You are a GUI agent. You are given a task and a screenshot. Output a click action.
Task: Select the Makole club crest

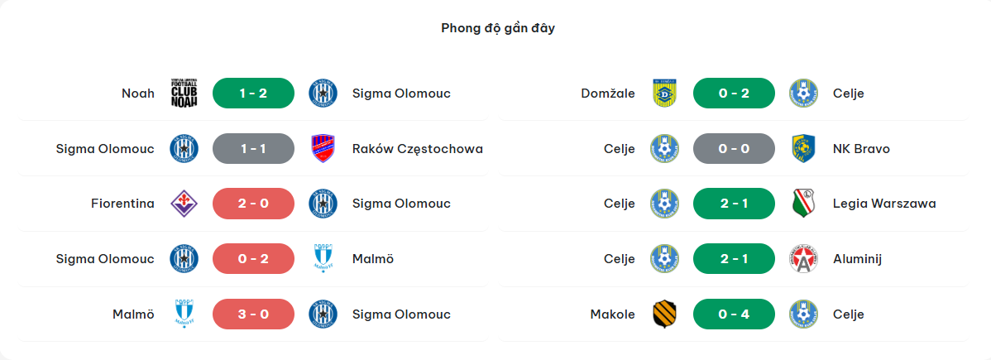pos(664,314)
